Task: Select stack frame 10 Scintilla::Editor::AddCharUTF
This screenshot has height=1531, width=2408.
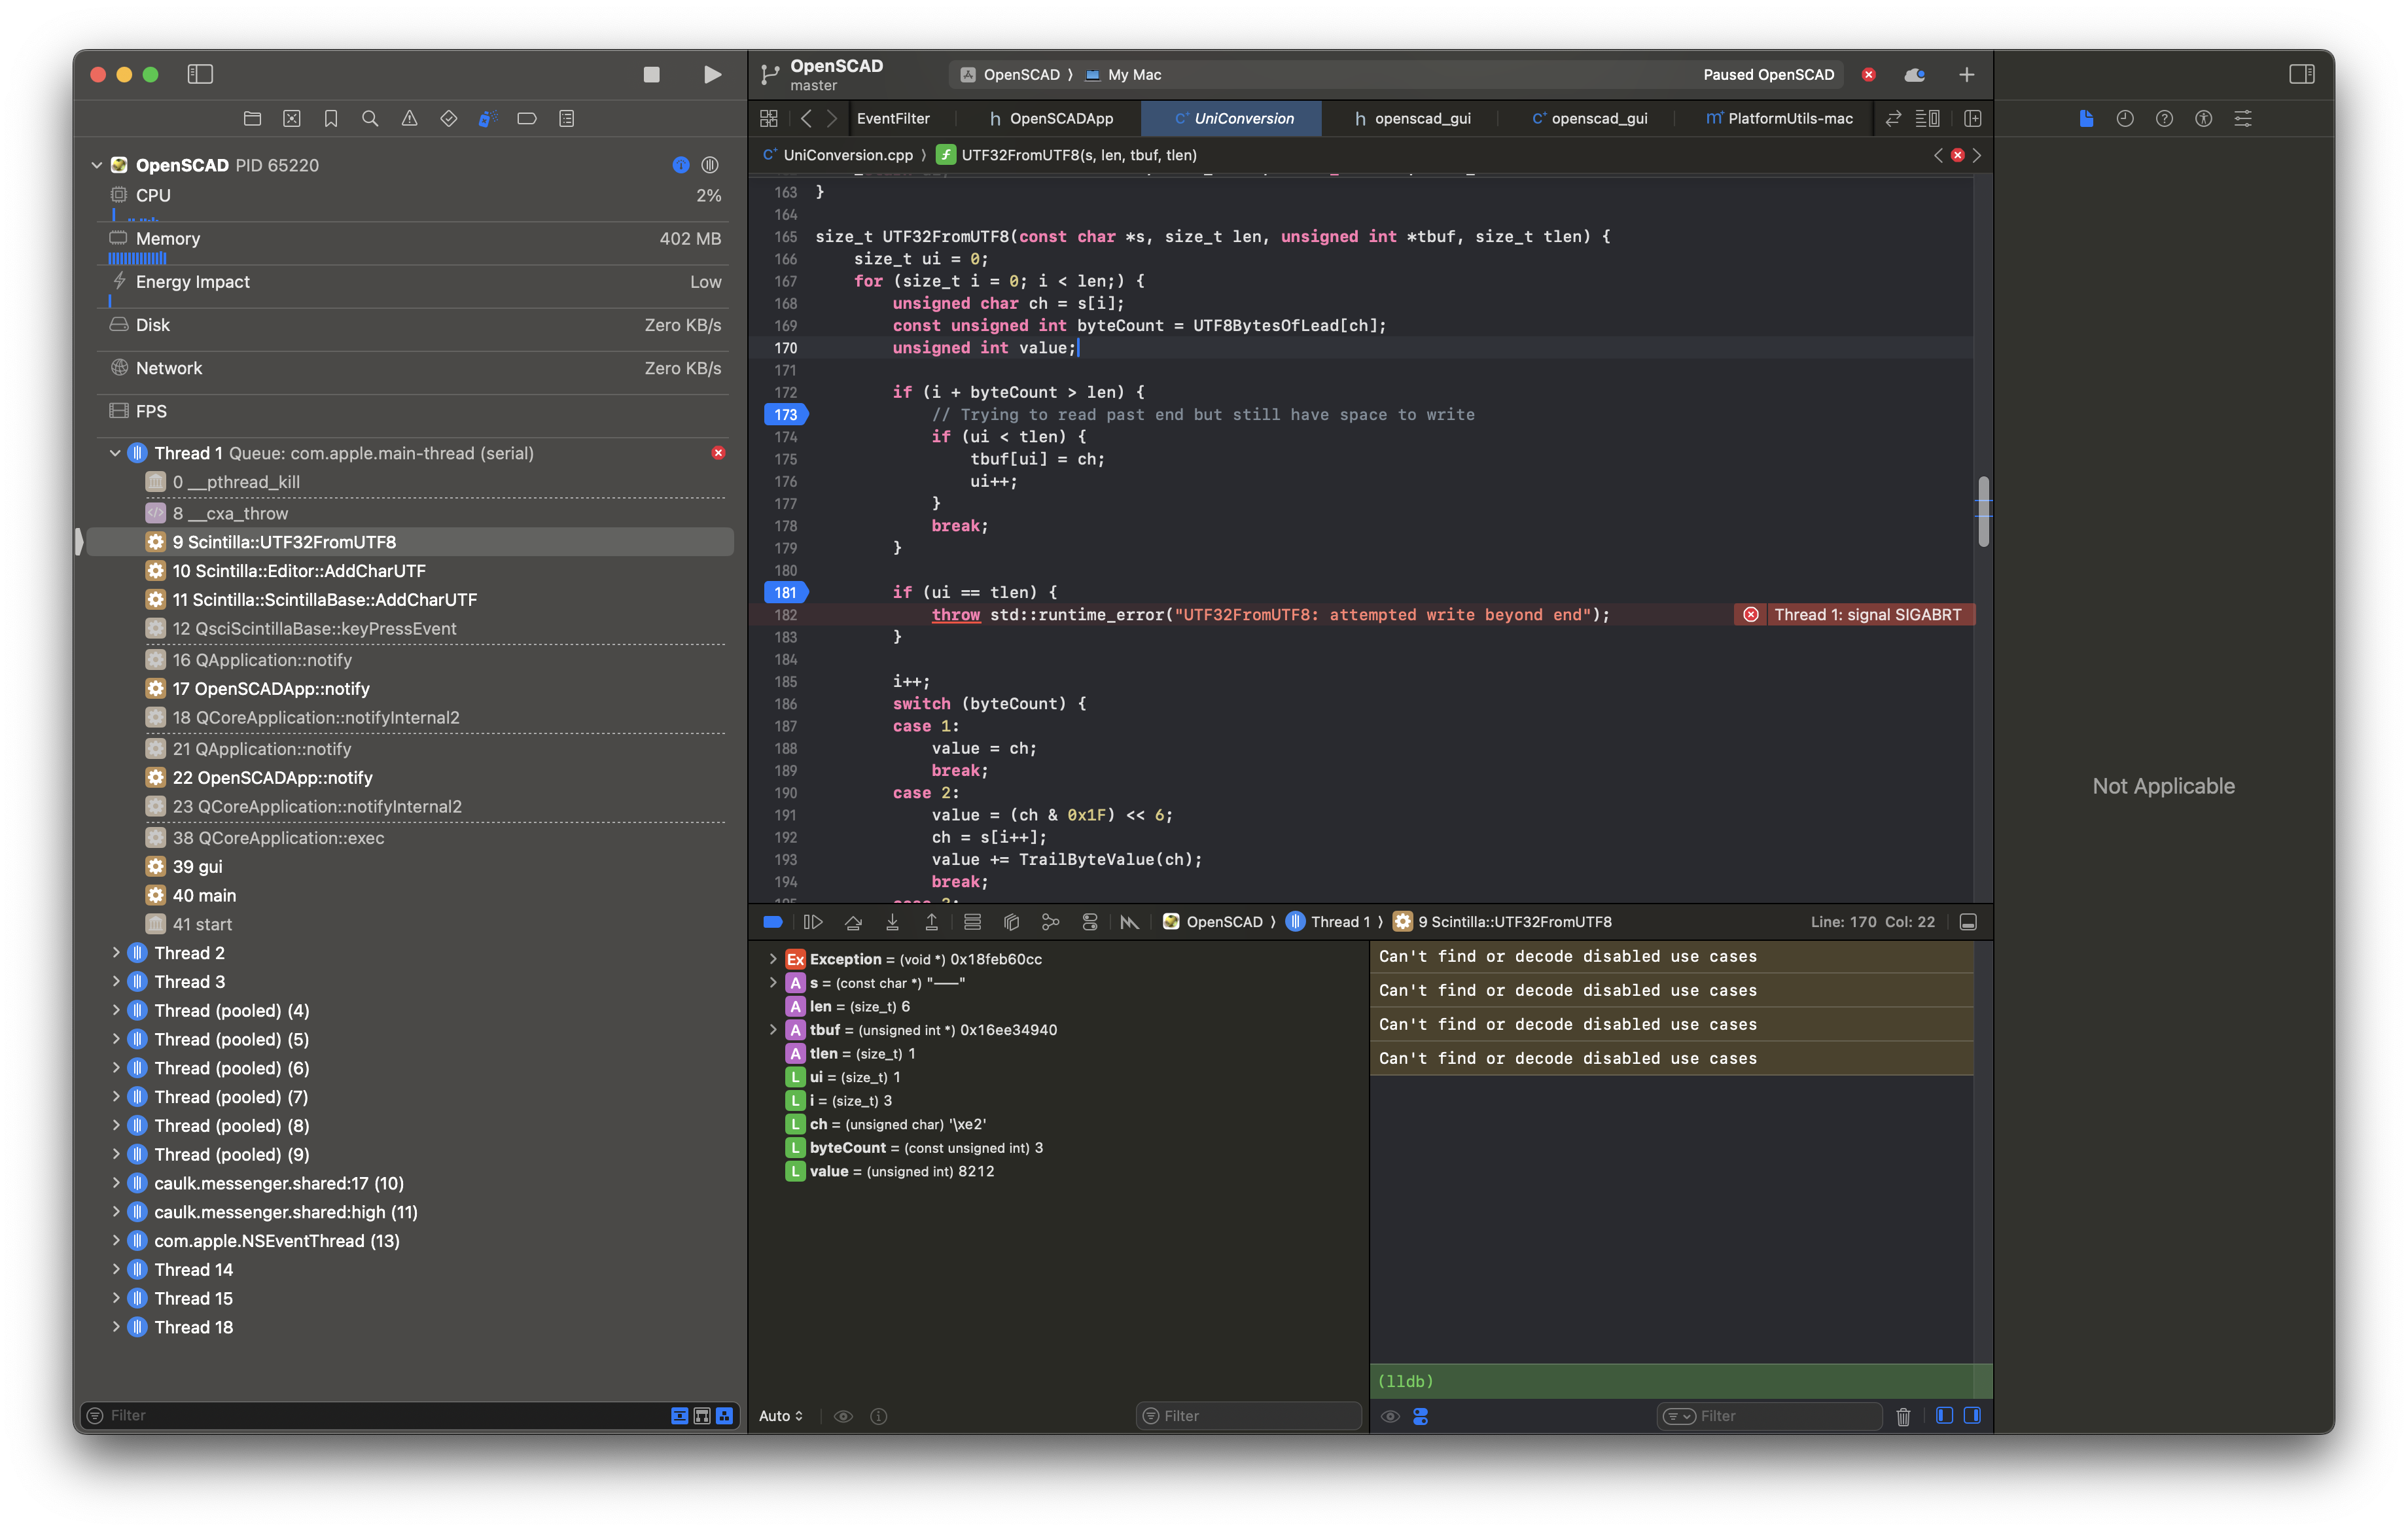Action: click(x=410, y=570)
